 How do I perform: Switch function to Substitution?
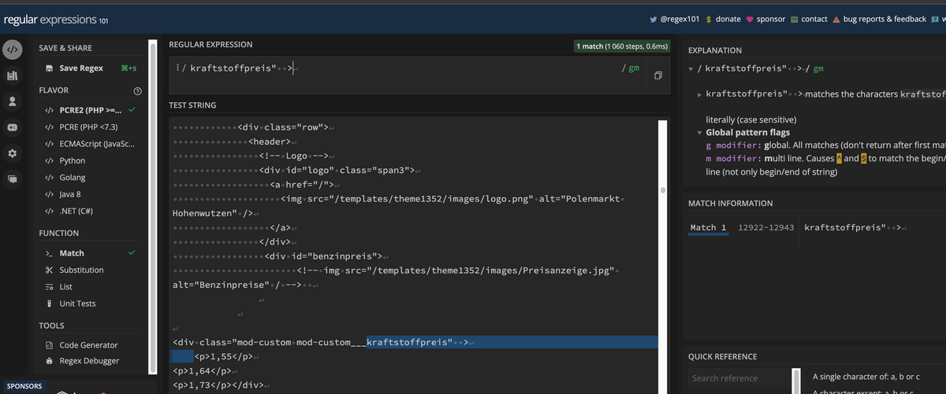point(81,270)
